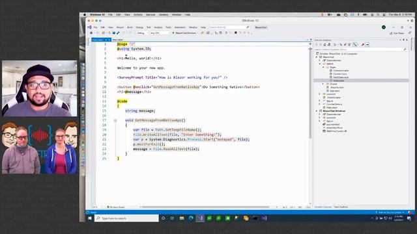The image size is (417, 234).
Task: Switch to Solution Explorer bottom tab
Action: click(323, 207)
